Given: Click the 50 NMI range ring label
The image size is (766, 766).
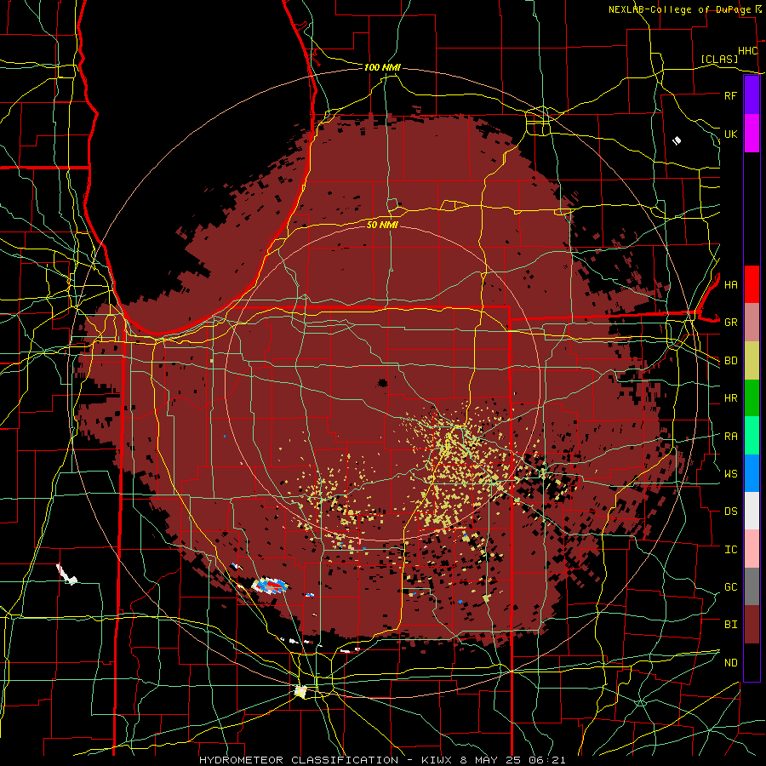Looking at the screenshot, I should (382, 225).
